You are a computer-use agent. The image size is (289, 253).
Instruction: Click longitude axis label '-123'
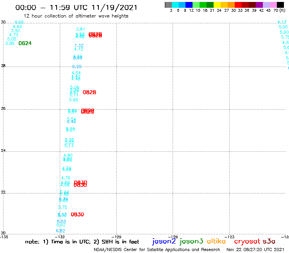click(x=230, y=237)
